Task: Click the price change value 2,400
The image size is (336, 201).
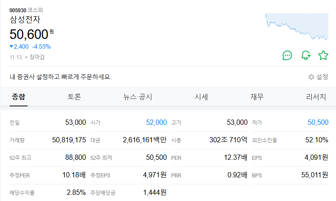Action: tap(21, 46)
